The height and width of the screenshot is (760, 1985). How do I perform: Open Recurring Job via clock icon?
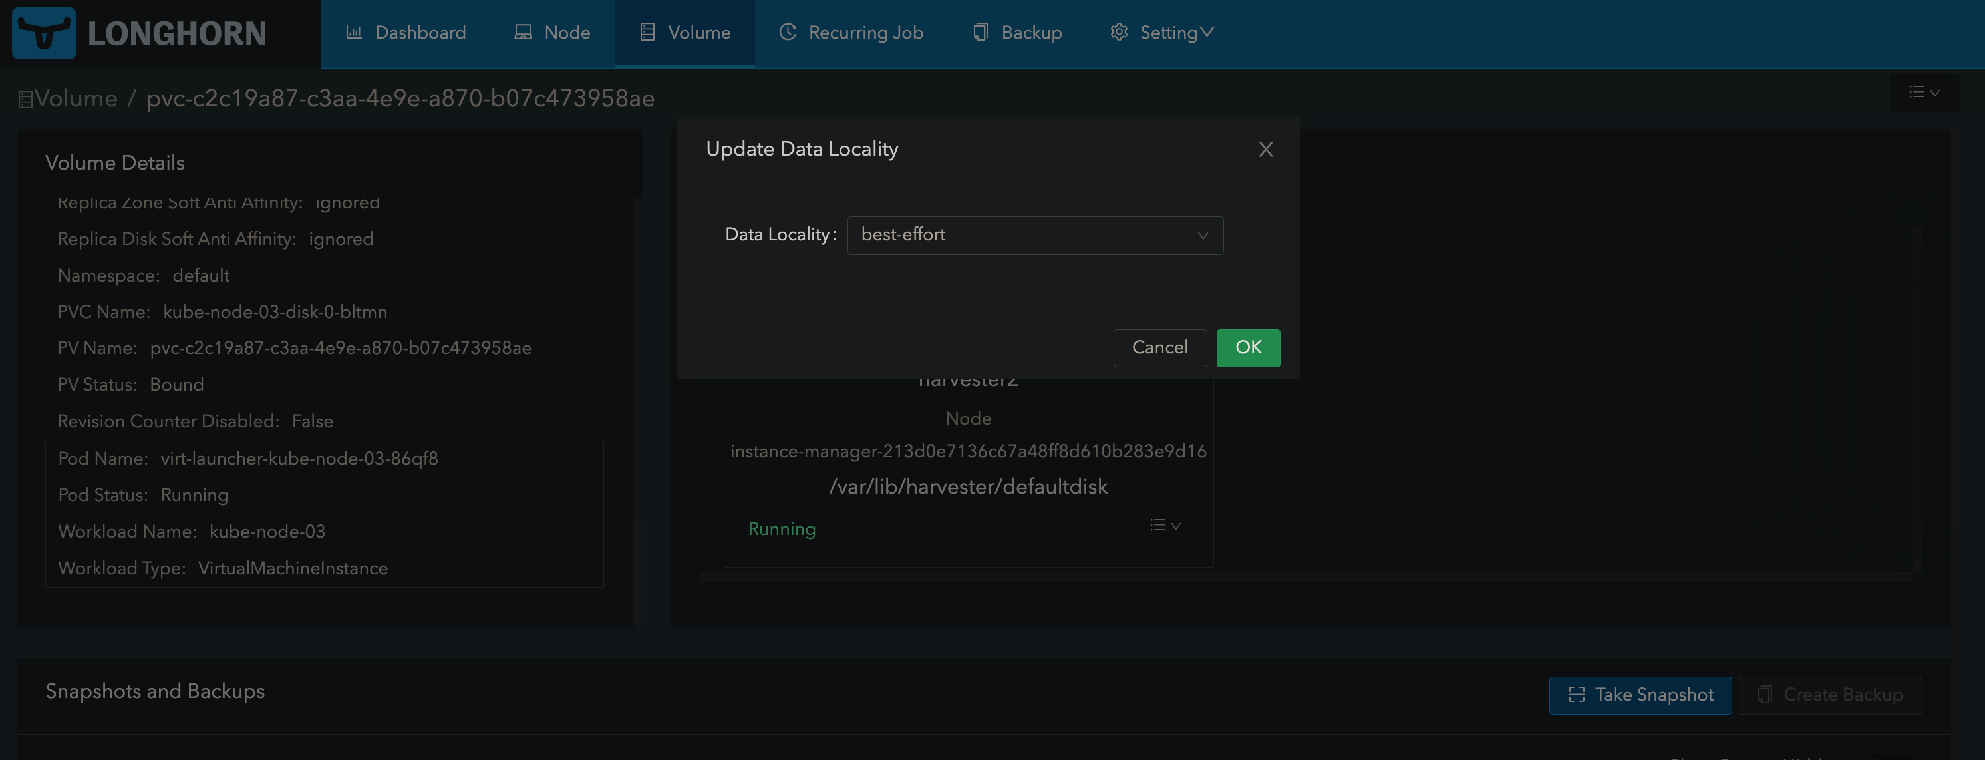787,33
